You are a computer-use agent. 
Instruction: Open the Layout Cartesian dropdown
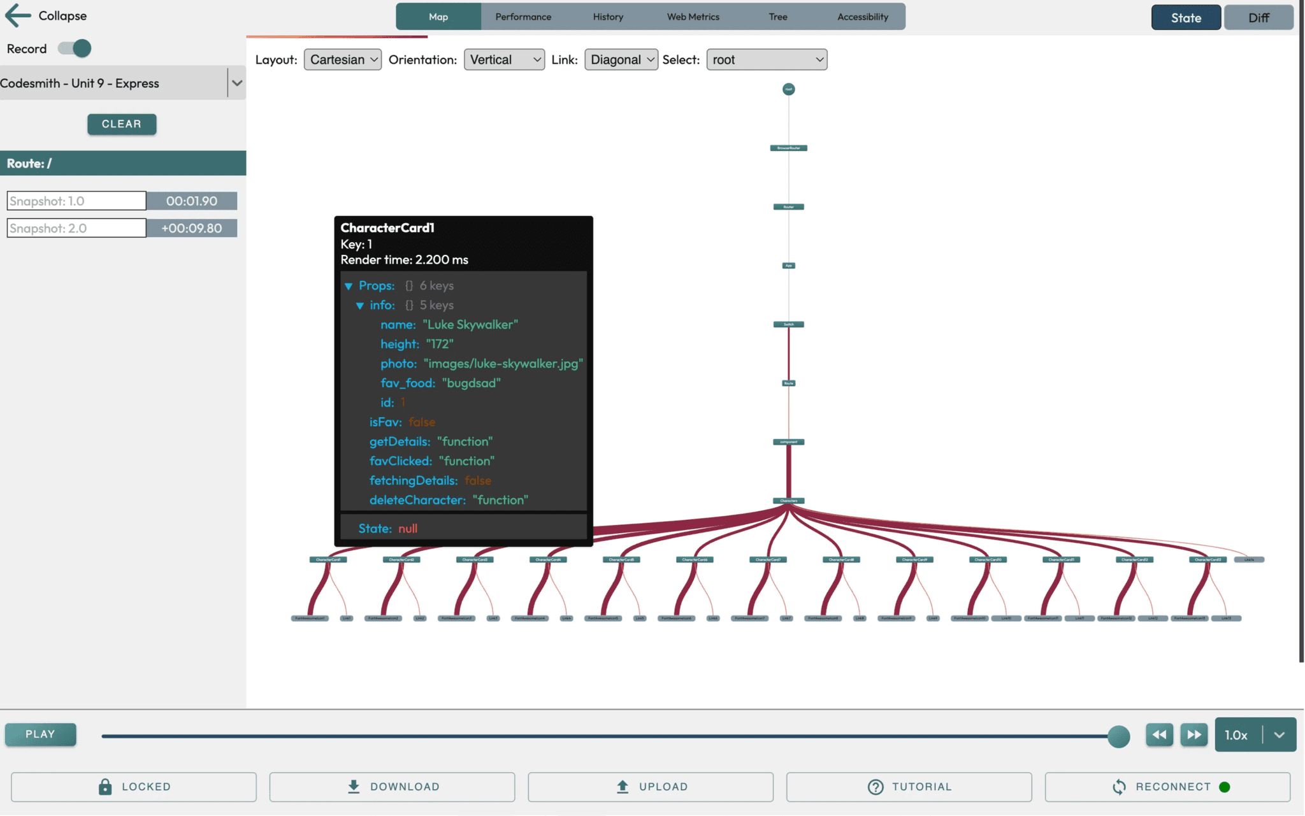coord(342,59)
